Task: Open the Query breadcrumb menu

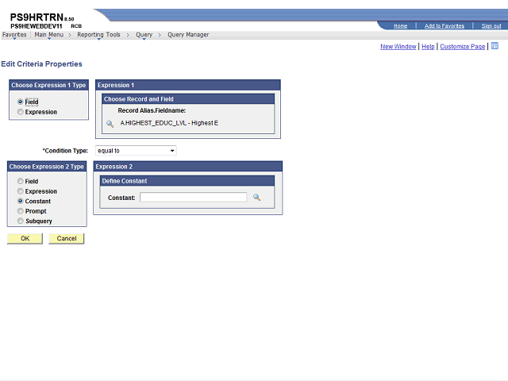Action: tap(144, 35)
